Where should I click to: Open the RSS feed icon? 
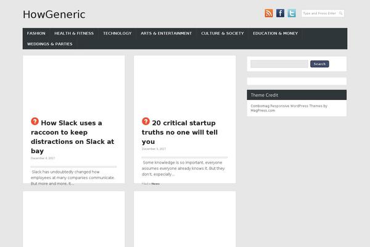(x=268, y=13)
